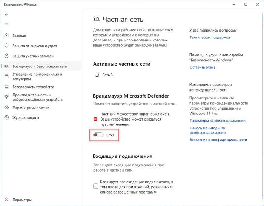
Task: Click the heart icon for device performance
Action: click(x=6, y=97)
